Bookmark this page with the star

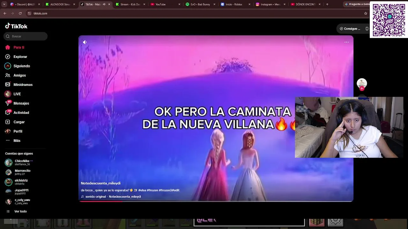(366, 13)
